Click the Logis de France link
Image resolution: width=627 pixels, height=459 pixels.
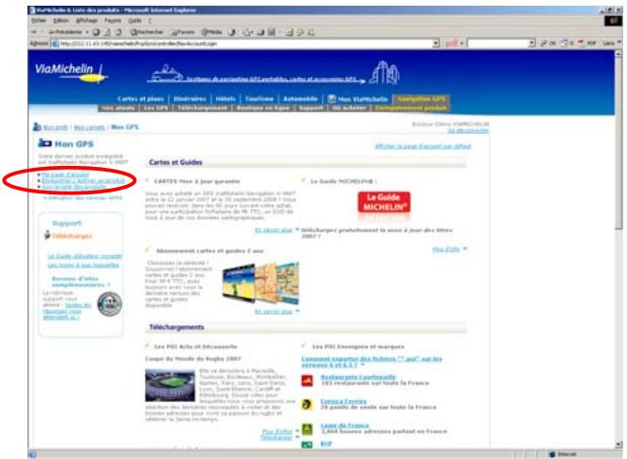pyautogui.click(x=345, y=426)
